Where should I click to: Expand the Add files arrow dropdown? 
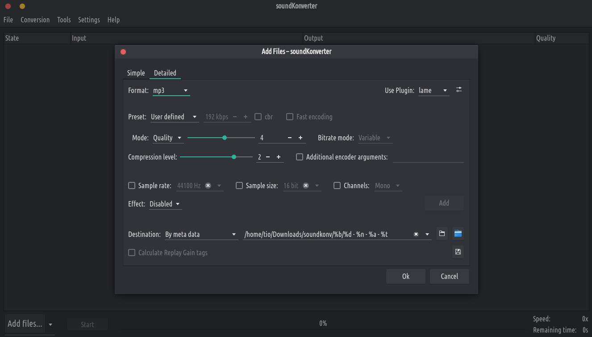[50, 324]
